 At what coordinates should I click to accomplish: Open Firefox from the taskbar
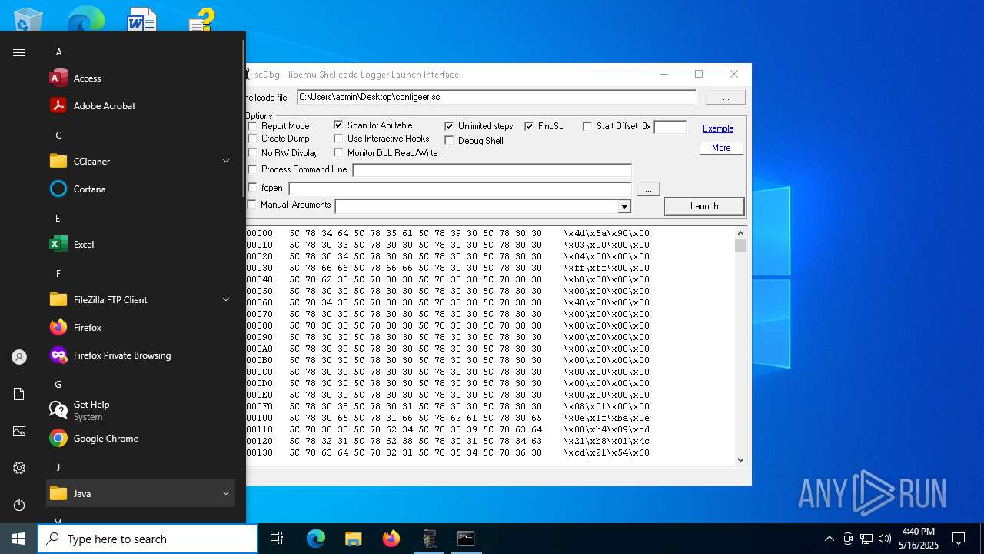coord(391,539)
